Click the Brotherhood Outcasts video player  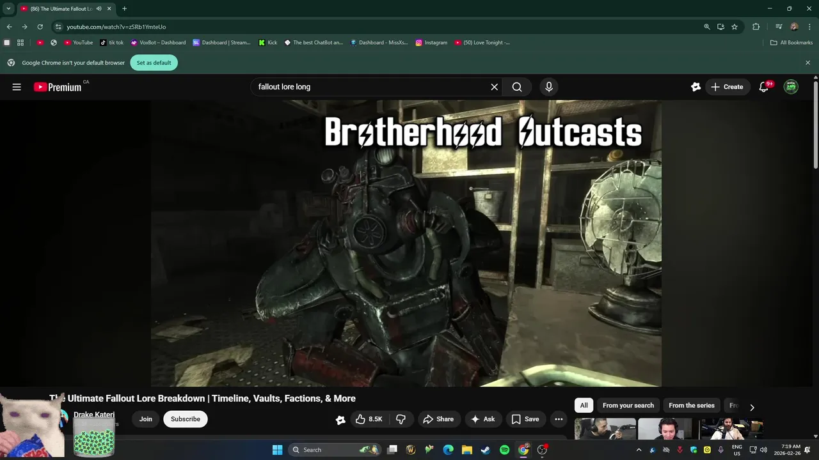click(x=406, y=243)
